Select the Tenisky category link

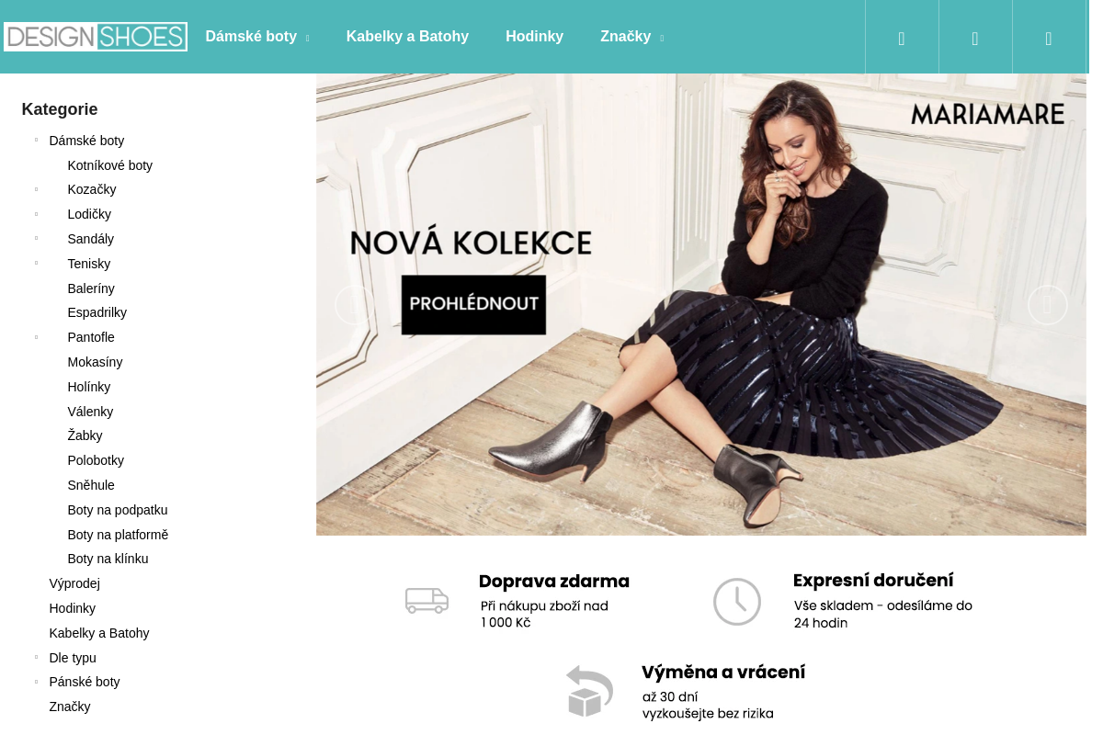pos(88,264)
